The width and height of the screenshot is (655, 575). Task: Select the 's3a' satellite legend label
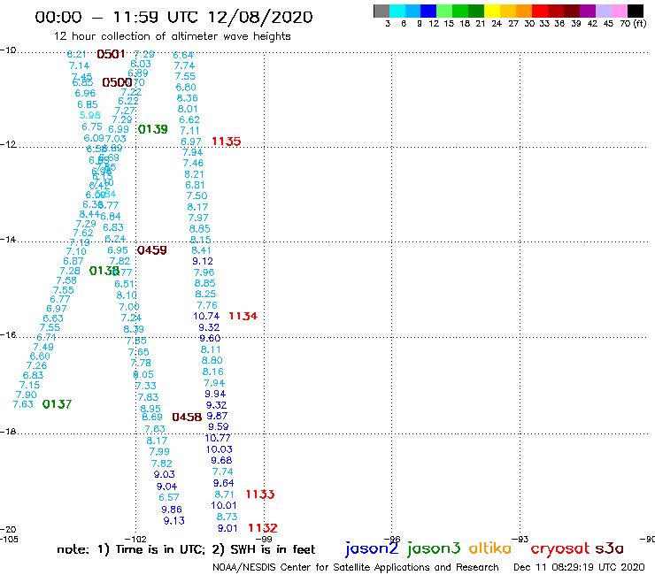610,548
